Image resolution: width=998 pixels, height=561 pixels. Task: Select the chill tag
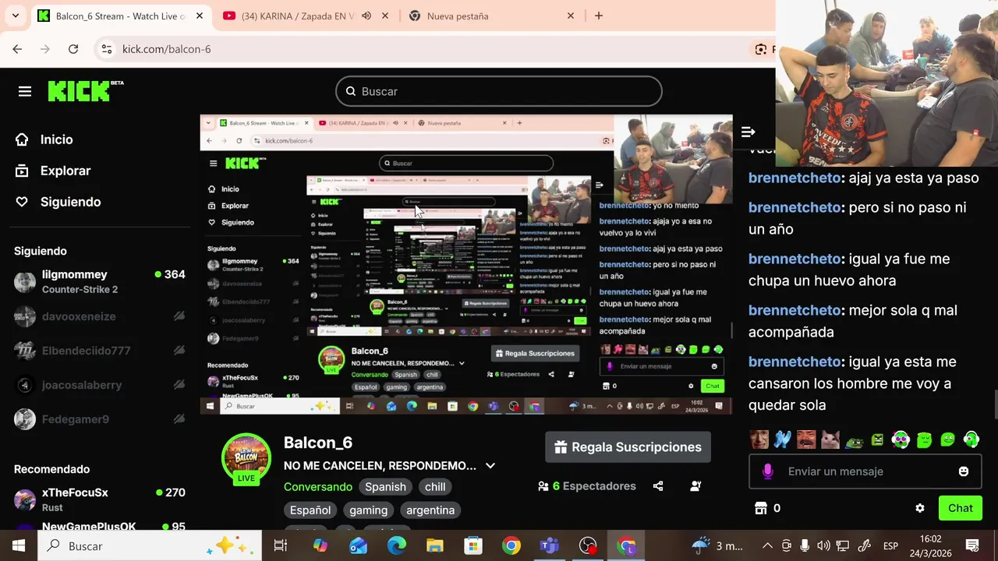pos(435,487)
